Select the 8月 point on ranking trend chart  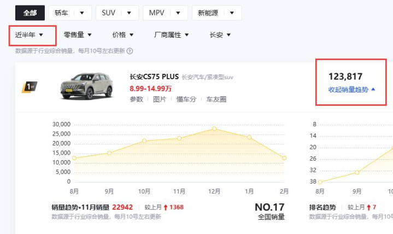(x=320, y=182)
